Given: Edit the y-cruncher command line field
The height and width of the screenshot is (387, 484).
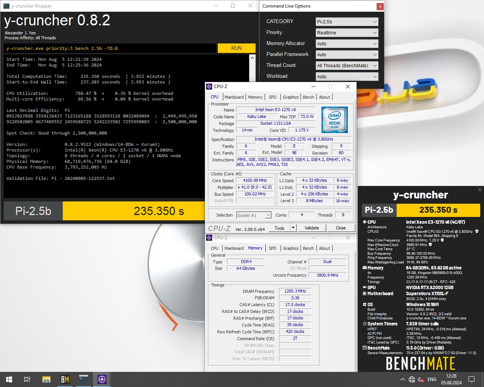Looking at the screenshot, I should (x=110, y=48).
